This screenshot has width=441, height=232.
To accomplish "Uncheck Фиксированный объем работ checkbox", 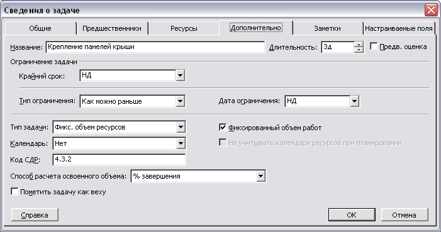I will point(223,128).
